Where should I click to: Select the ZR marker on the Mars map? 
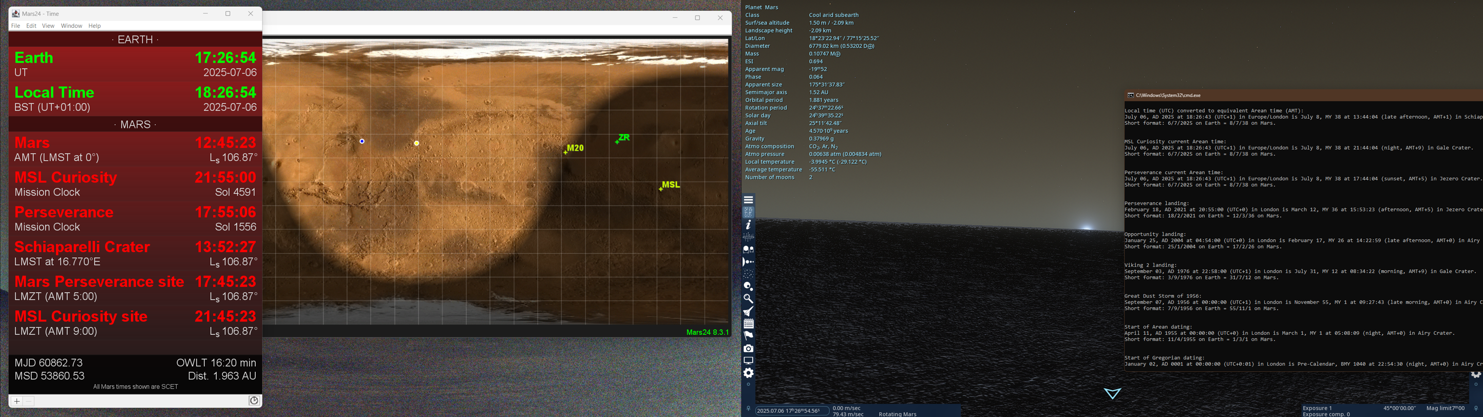point(623,138)
